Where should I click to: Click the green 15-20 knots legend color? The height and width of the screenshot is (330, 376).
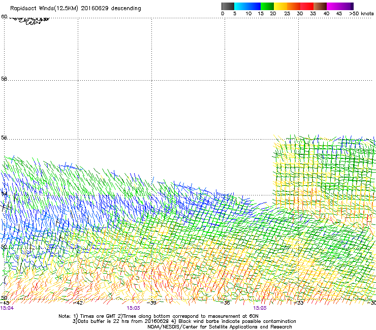tap(267, 6)
